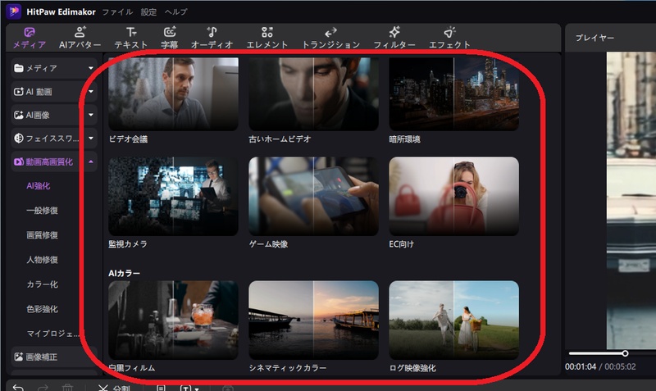Open the AIアバター tab
This screenshot has width=656, height=391.
pyautogui.click(x=80, y=38)
